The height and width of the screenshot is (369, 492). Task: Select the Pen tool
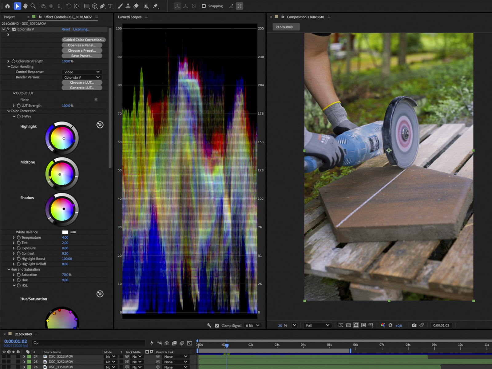click(102, 6)
